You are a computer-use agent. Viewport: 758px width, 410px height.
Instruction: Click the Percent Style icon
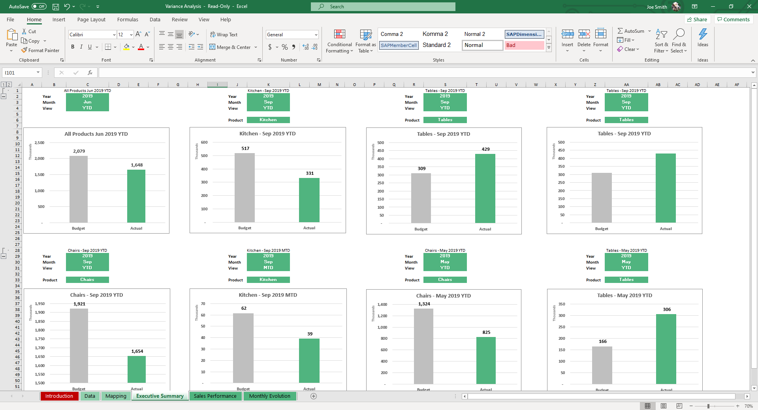pos(285,47)
